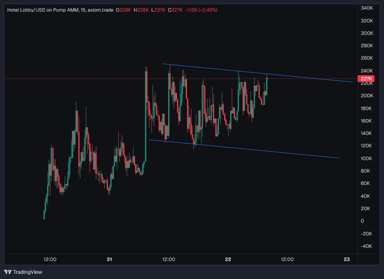Click the 0 price axis label

tap(362, 221)
